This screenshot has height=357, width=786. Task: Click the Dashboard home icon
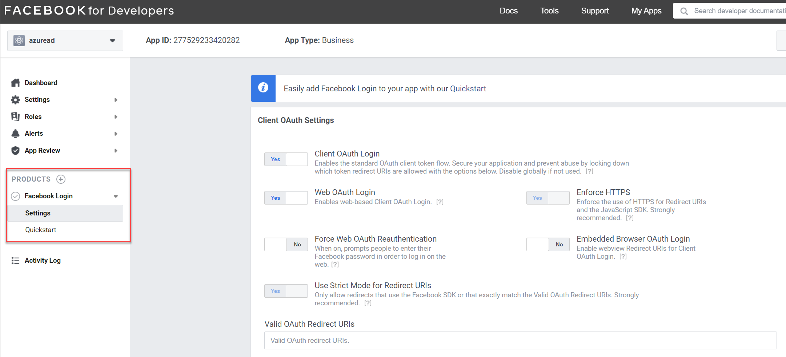pos(15,83)
